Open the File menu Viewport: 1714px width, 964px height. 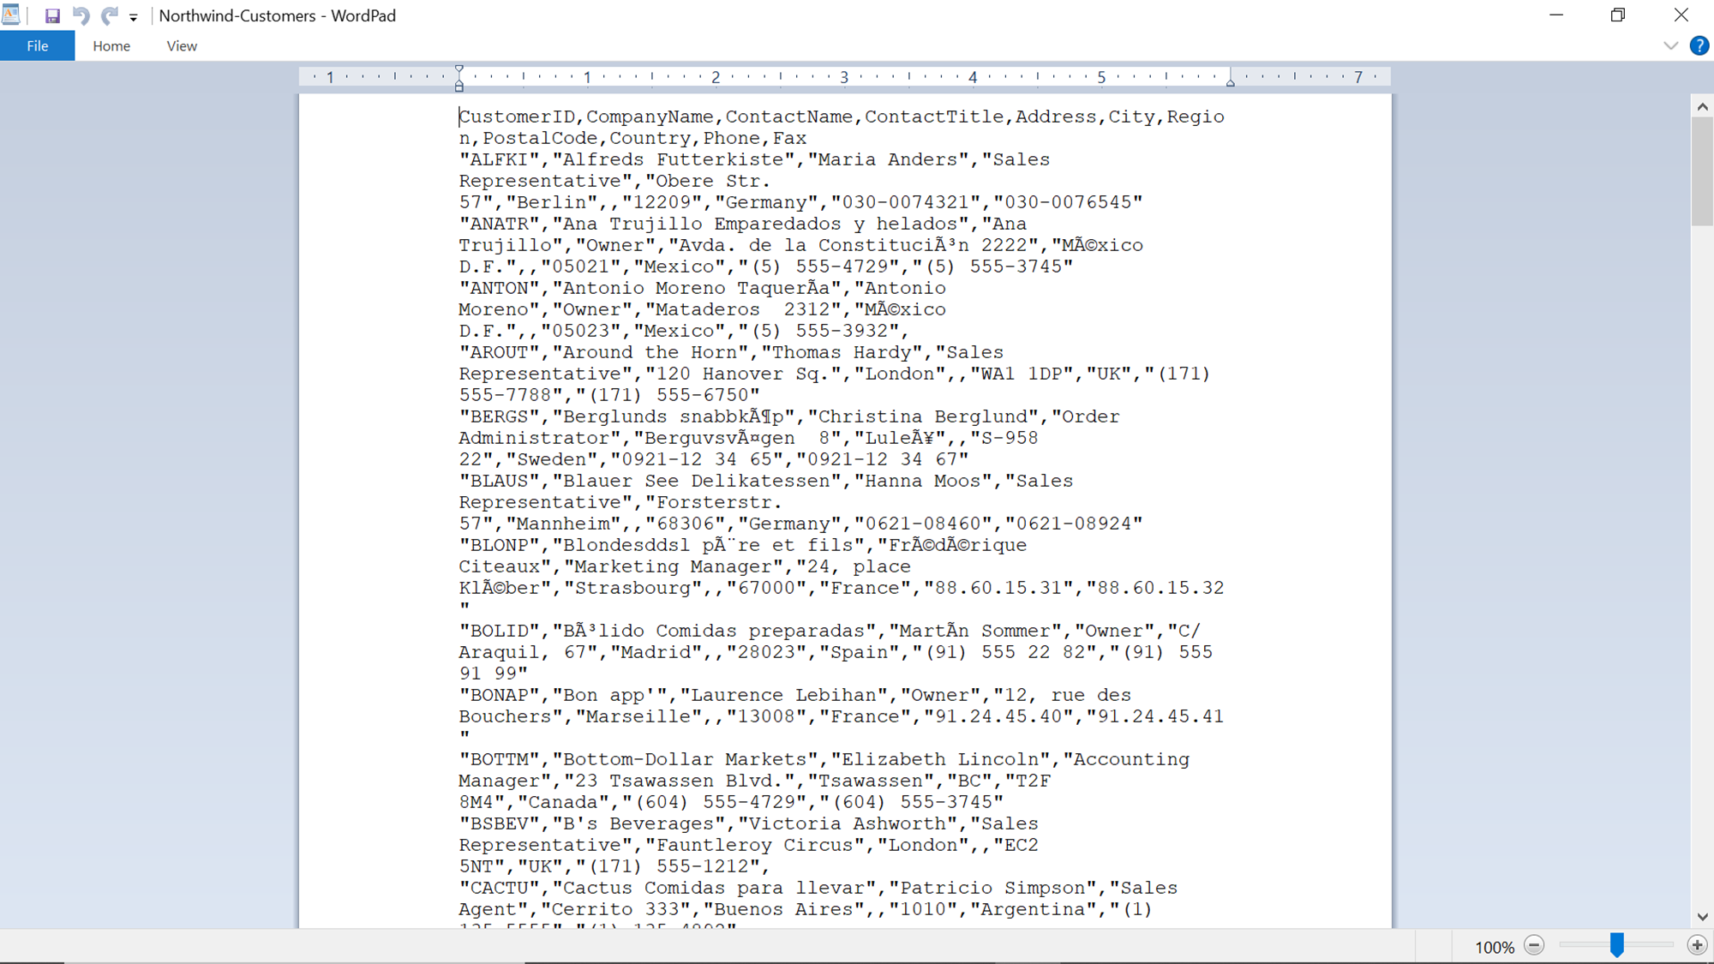pyautogui.click(x=37, y=46)
